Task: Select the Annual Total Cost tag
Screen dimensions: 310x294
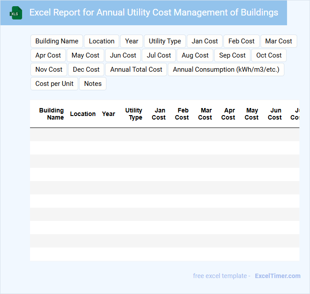Action: click(136, 70)
